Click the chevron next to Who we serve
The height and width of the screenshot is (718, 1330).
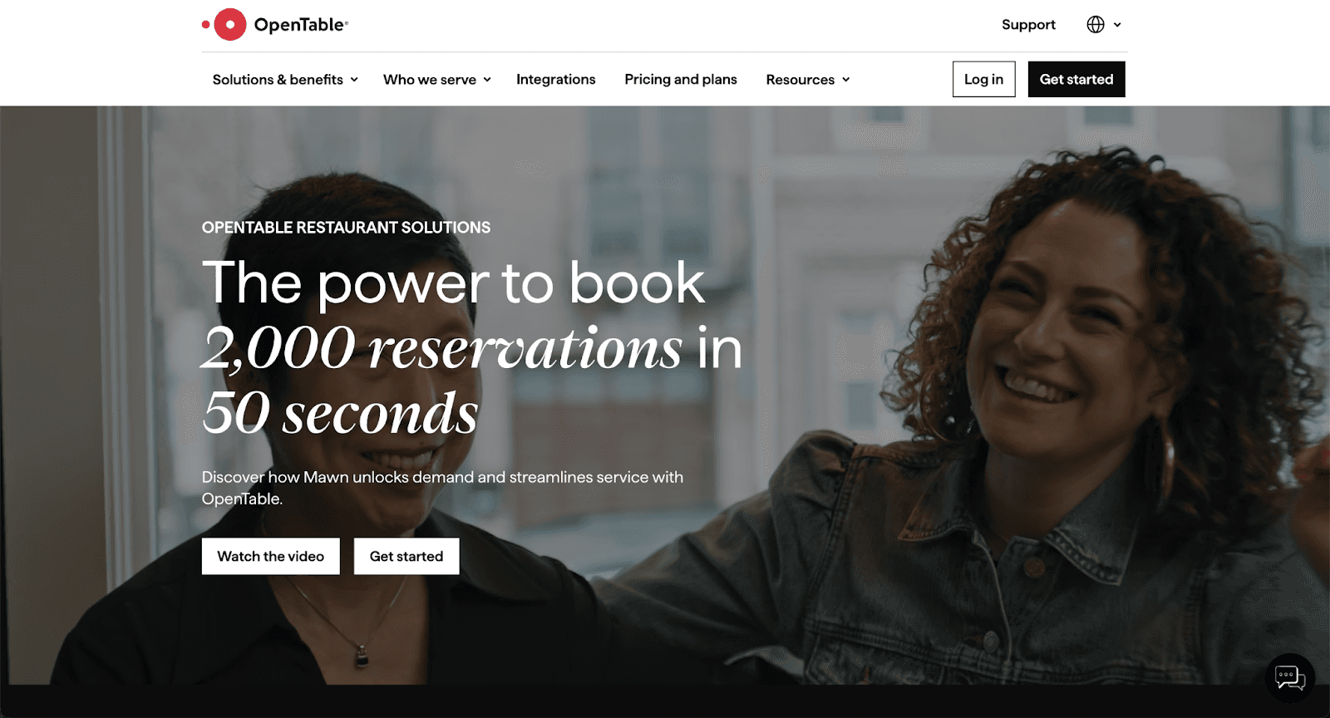click(x=487, y=80)
